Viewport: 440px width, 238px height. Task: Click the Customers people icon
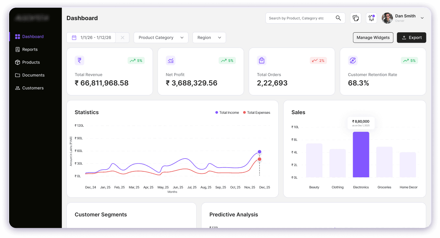pyautogui.click(x=17, y=88)
